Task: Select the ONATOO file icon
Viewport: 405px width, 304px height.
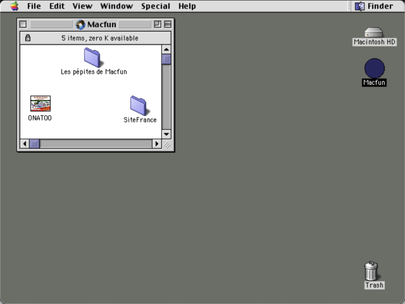Action: click(x=40, y=103)
